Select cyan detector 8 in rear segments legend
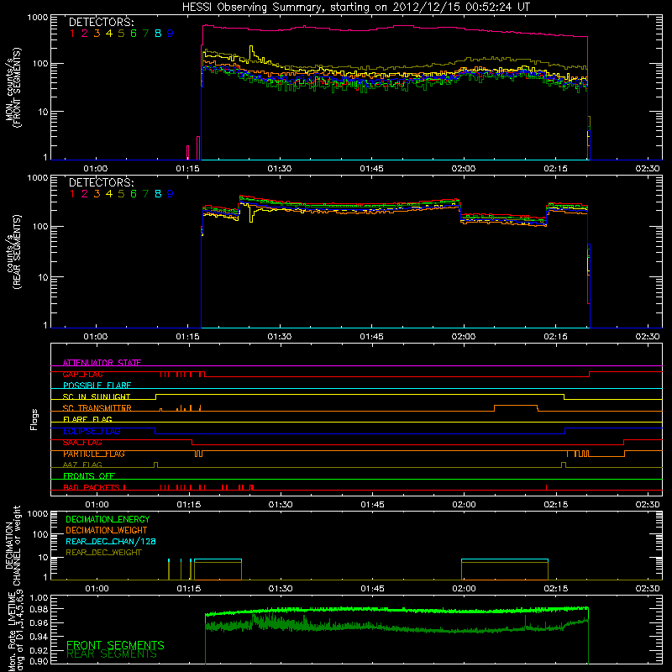 tap(158, 194)
